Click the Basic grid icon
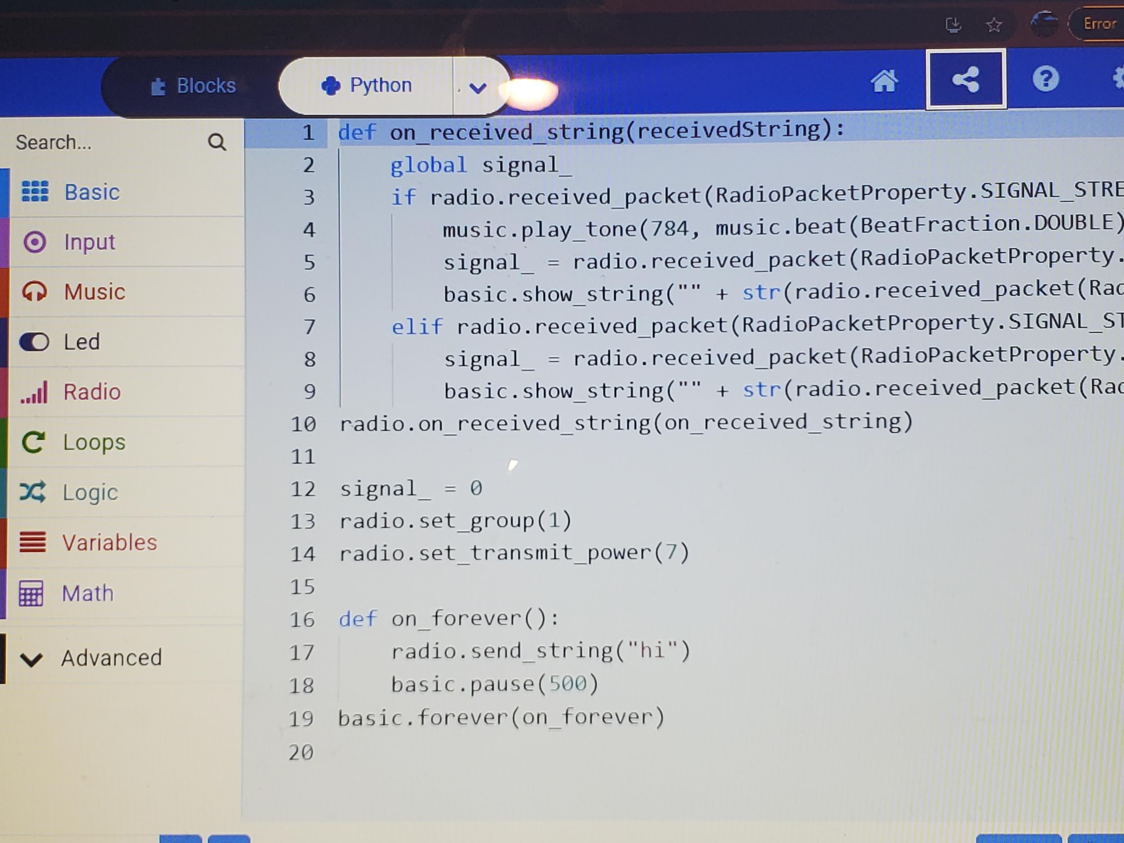 click(x=35, y=192)
